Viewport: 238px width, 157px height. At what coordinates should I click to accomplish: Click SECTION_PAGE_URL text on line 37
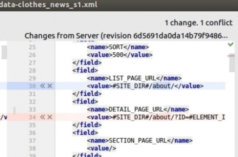pyautogui.click(x=138, y=141)
